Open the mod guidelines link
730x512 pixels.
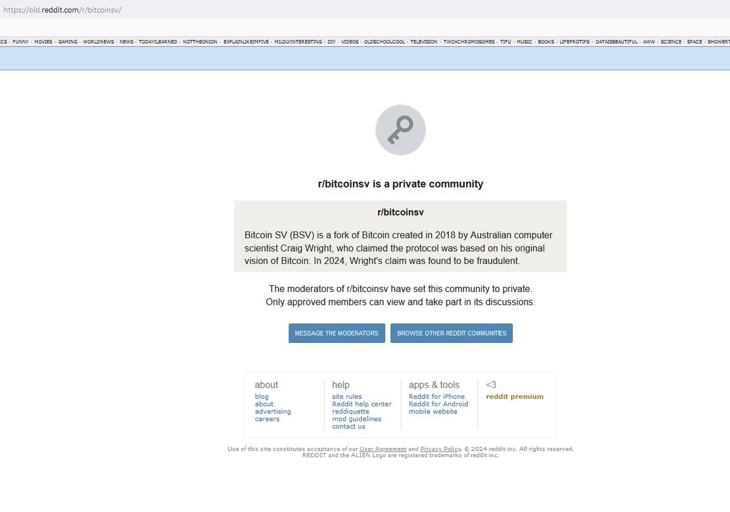click(x=356, y=419)
